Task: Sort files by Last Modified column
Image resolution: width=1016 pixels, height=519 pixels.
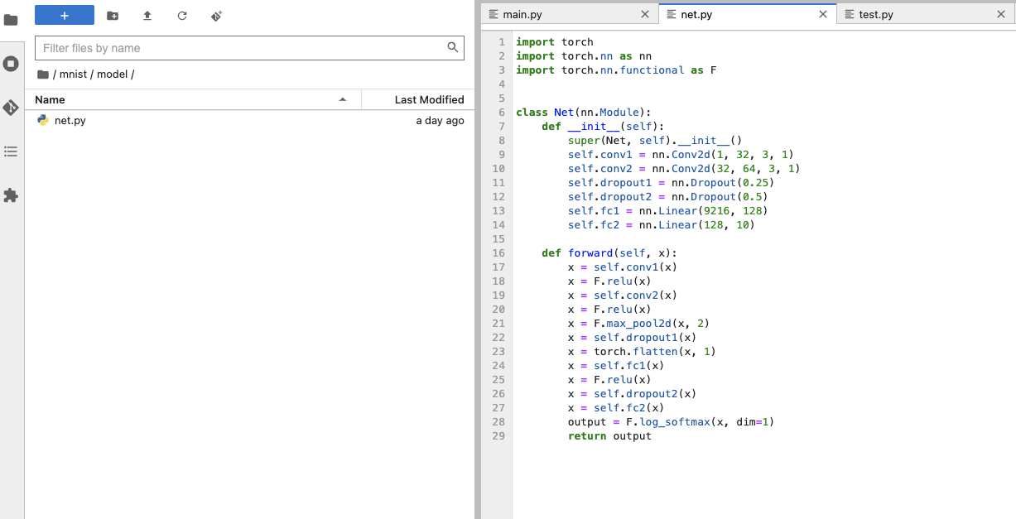Action: 429,99
